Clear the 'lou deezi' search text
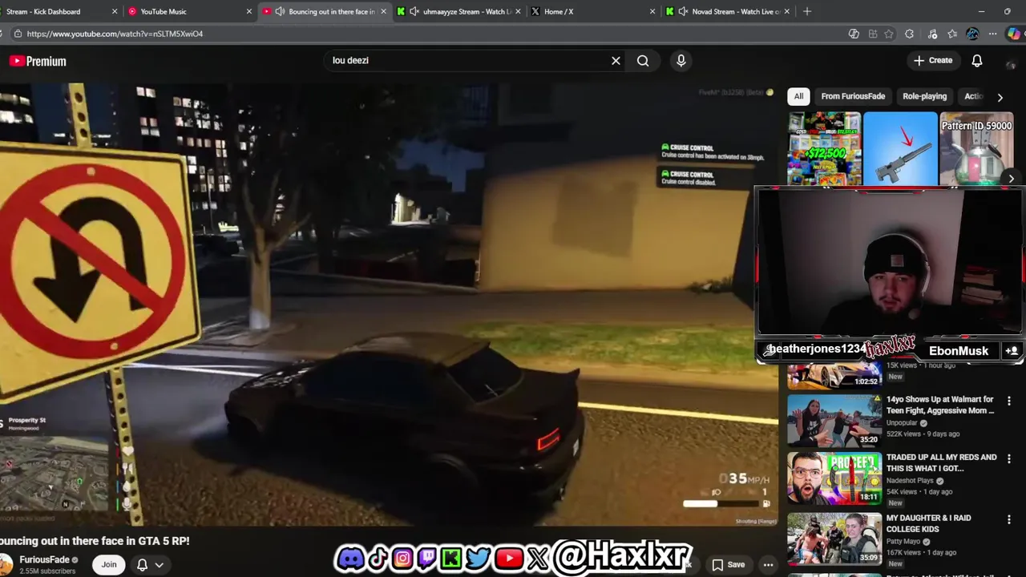Image resolution: width=1026 pixels, height=577 pixels. 616,61
